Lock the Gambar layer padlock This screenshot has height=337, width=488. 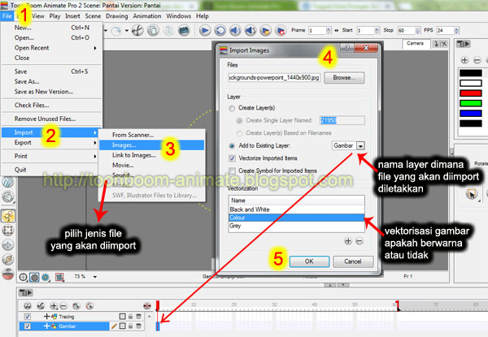(131, 326)
